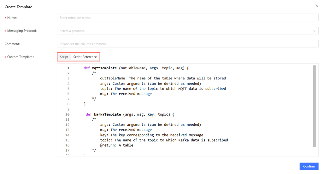Place cursor on mqttTemplate function name

tap(104, 68)
